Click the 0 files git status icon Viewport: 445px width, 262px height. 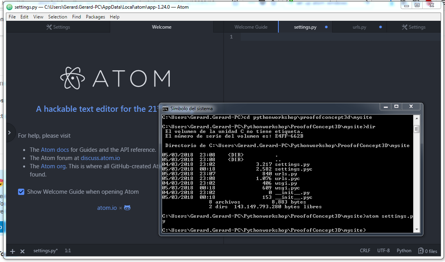(427, 251)
